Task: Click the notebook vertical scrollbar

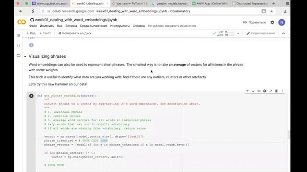Action: click(x=289, y=135)
